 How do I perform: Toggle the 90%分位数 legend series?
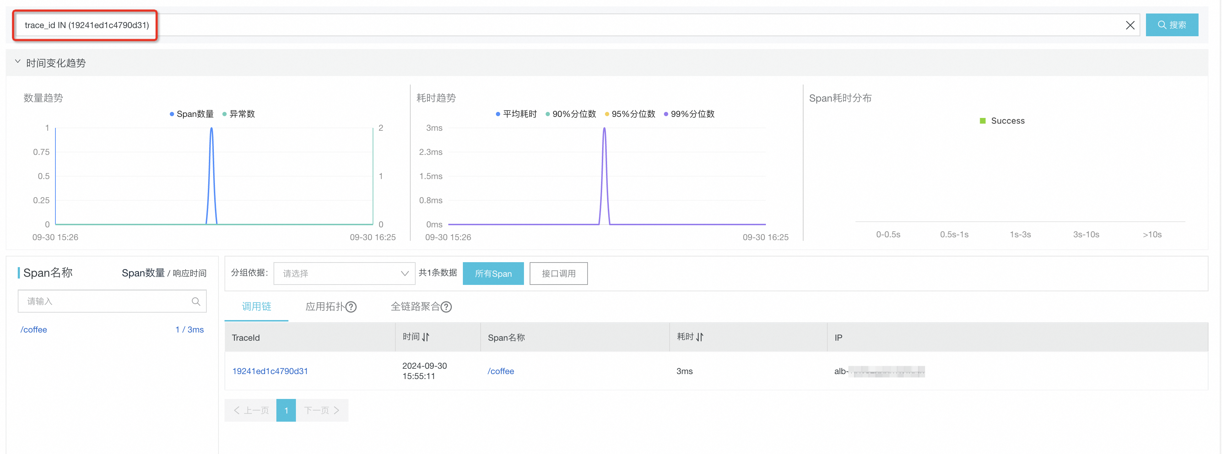coord(571,114)
